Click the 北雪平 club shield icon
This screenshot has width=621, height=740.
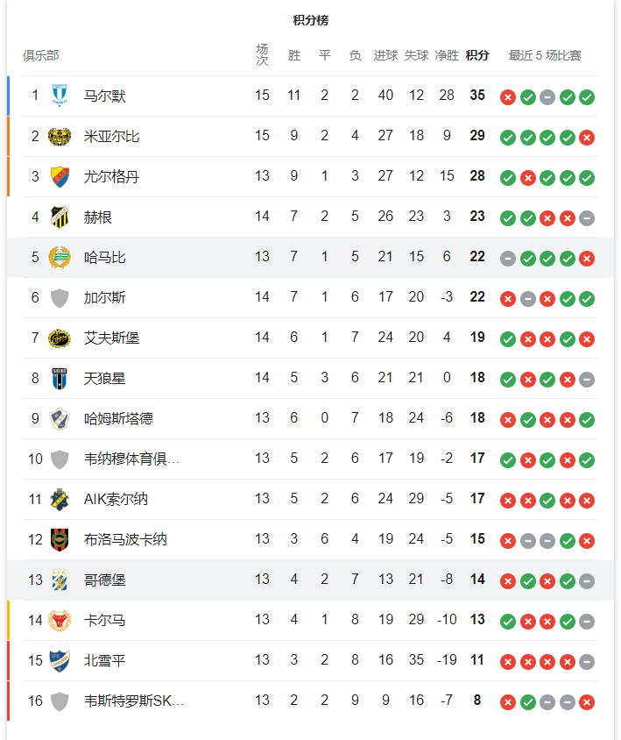tap(60, 661)
